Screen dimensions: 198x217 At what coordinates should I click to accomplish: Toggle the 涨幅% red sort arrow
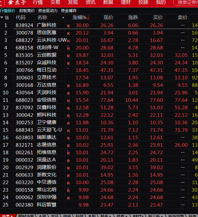[88, 18]
